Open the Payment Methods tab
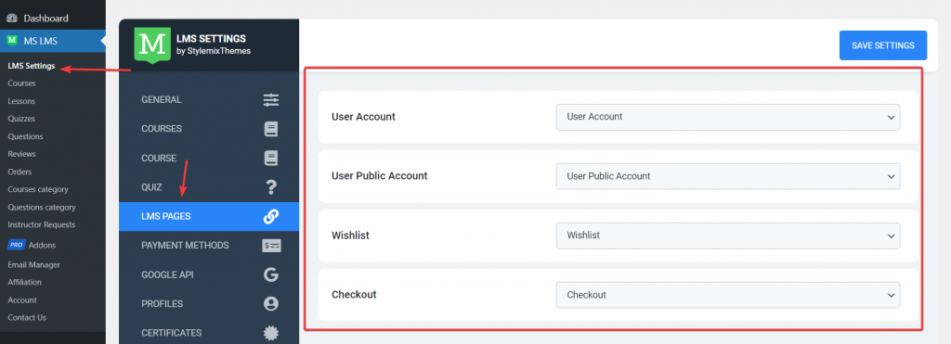The image size is (951, 344). coord(209,246)
